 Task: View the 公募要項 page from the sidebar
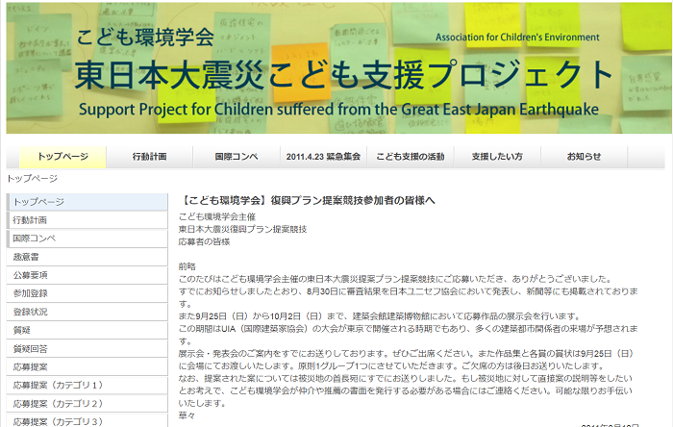pos(31,275)
